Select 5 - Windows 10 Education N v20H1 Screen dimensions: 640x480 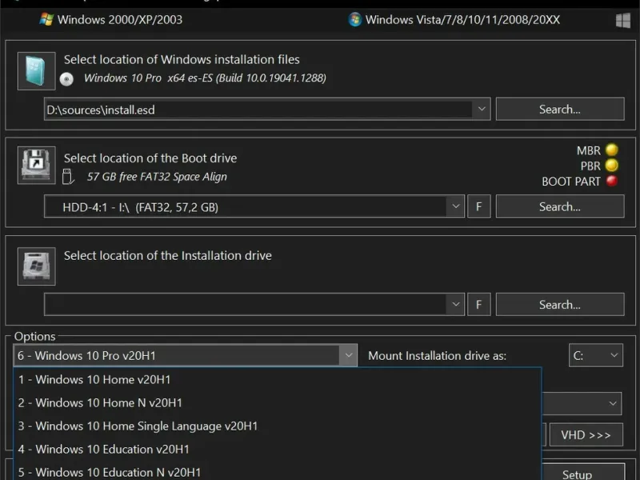(278, 471)
